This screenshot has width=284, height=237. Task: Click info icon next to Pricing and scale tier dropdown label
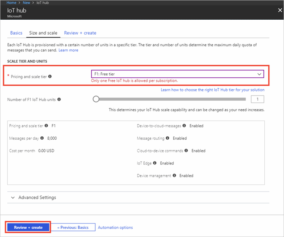pos(50,77)
